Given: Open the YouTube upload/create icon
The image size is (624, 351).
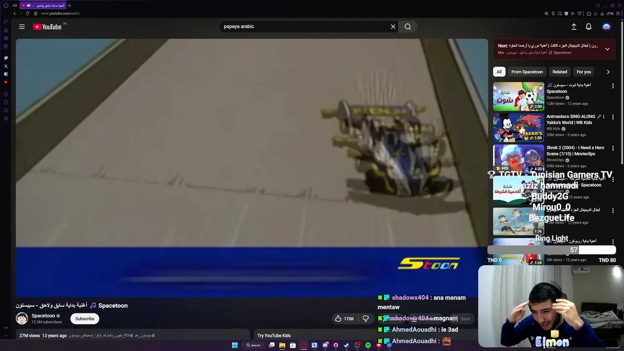Looking at the screenshot, I should coord(574,27).
